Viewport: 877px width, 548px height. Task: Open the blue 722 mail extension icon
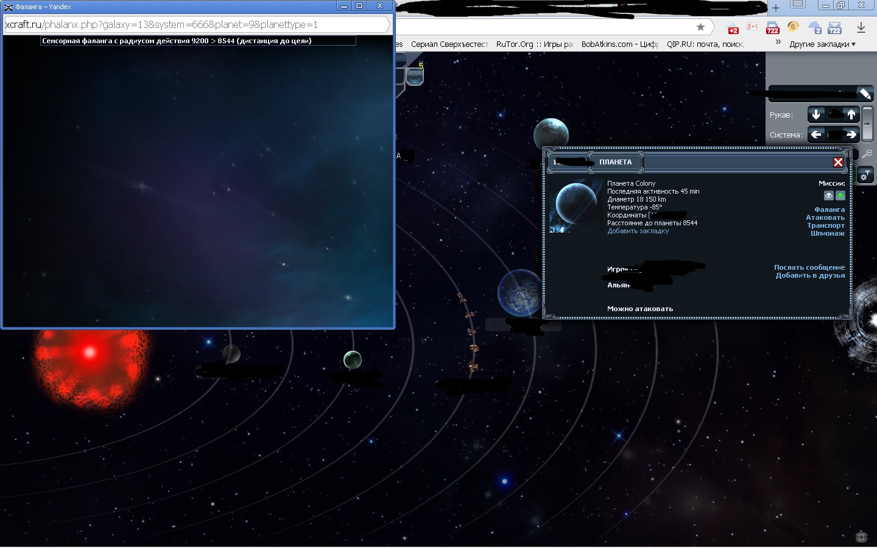(x=834, y=28)
